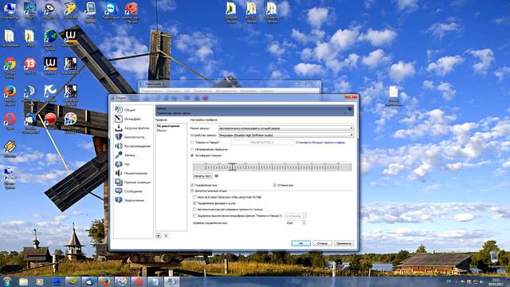
Task: Toggle the Подавление фонового шума checkbox
Action: click(214, 203)
